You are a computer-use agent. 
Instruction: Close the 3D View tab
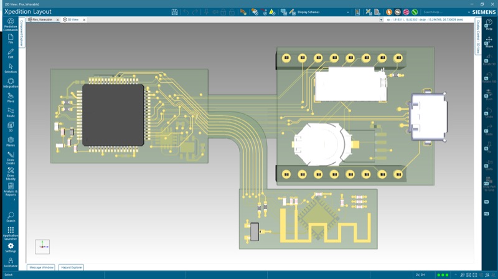point(84,20)
